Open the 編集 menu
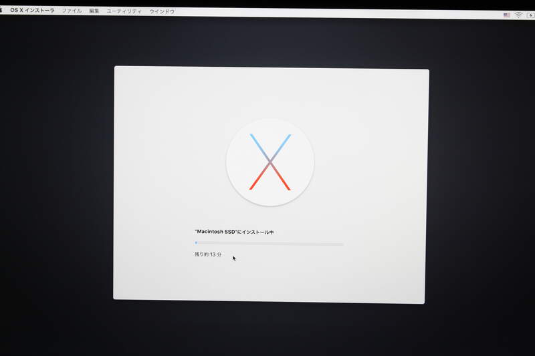Image resolution: width=535 pixels, height=356 pixels. [94, 11]
